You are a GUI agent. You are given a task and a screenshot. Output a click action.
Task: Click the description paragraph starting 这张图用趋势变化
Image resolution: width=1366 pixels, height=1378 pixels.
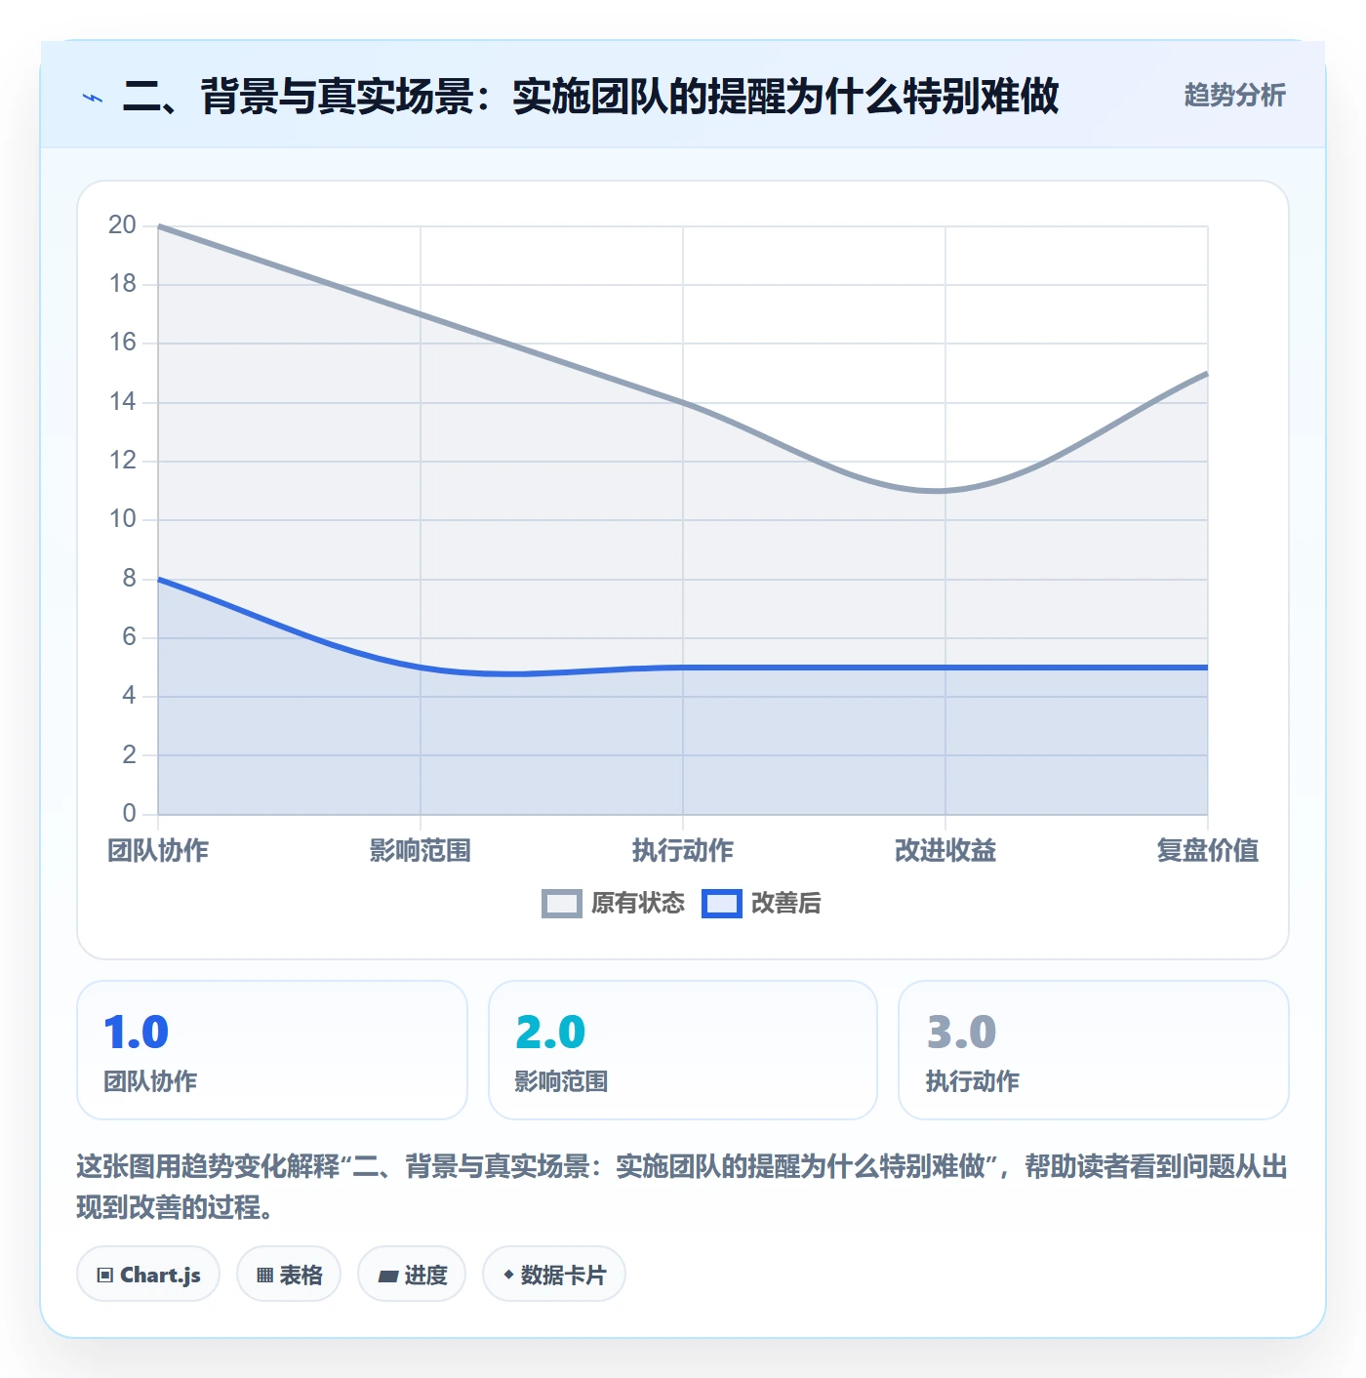pyautogui.click(x=682, y=1187)
